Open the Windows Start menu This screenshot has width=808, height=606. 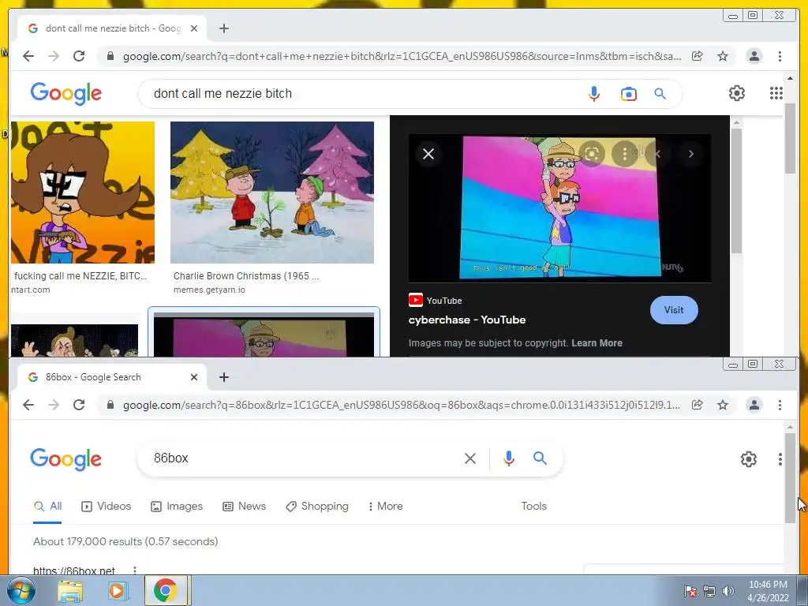click(21, 591)
